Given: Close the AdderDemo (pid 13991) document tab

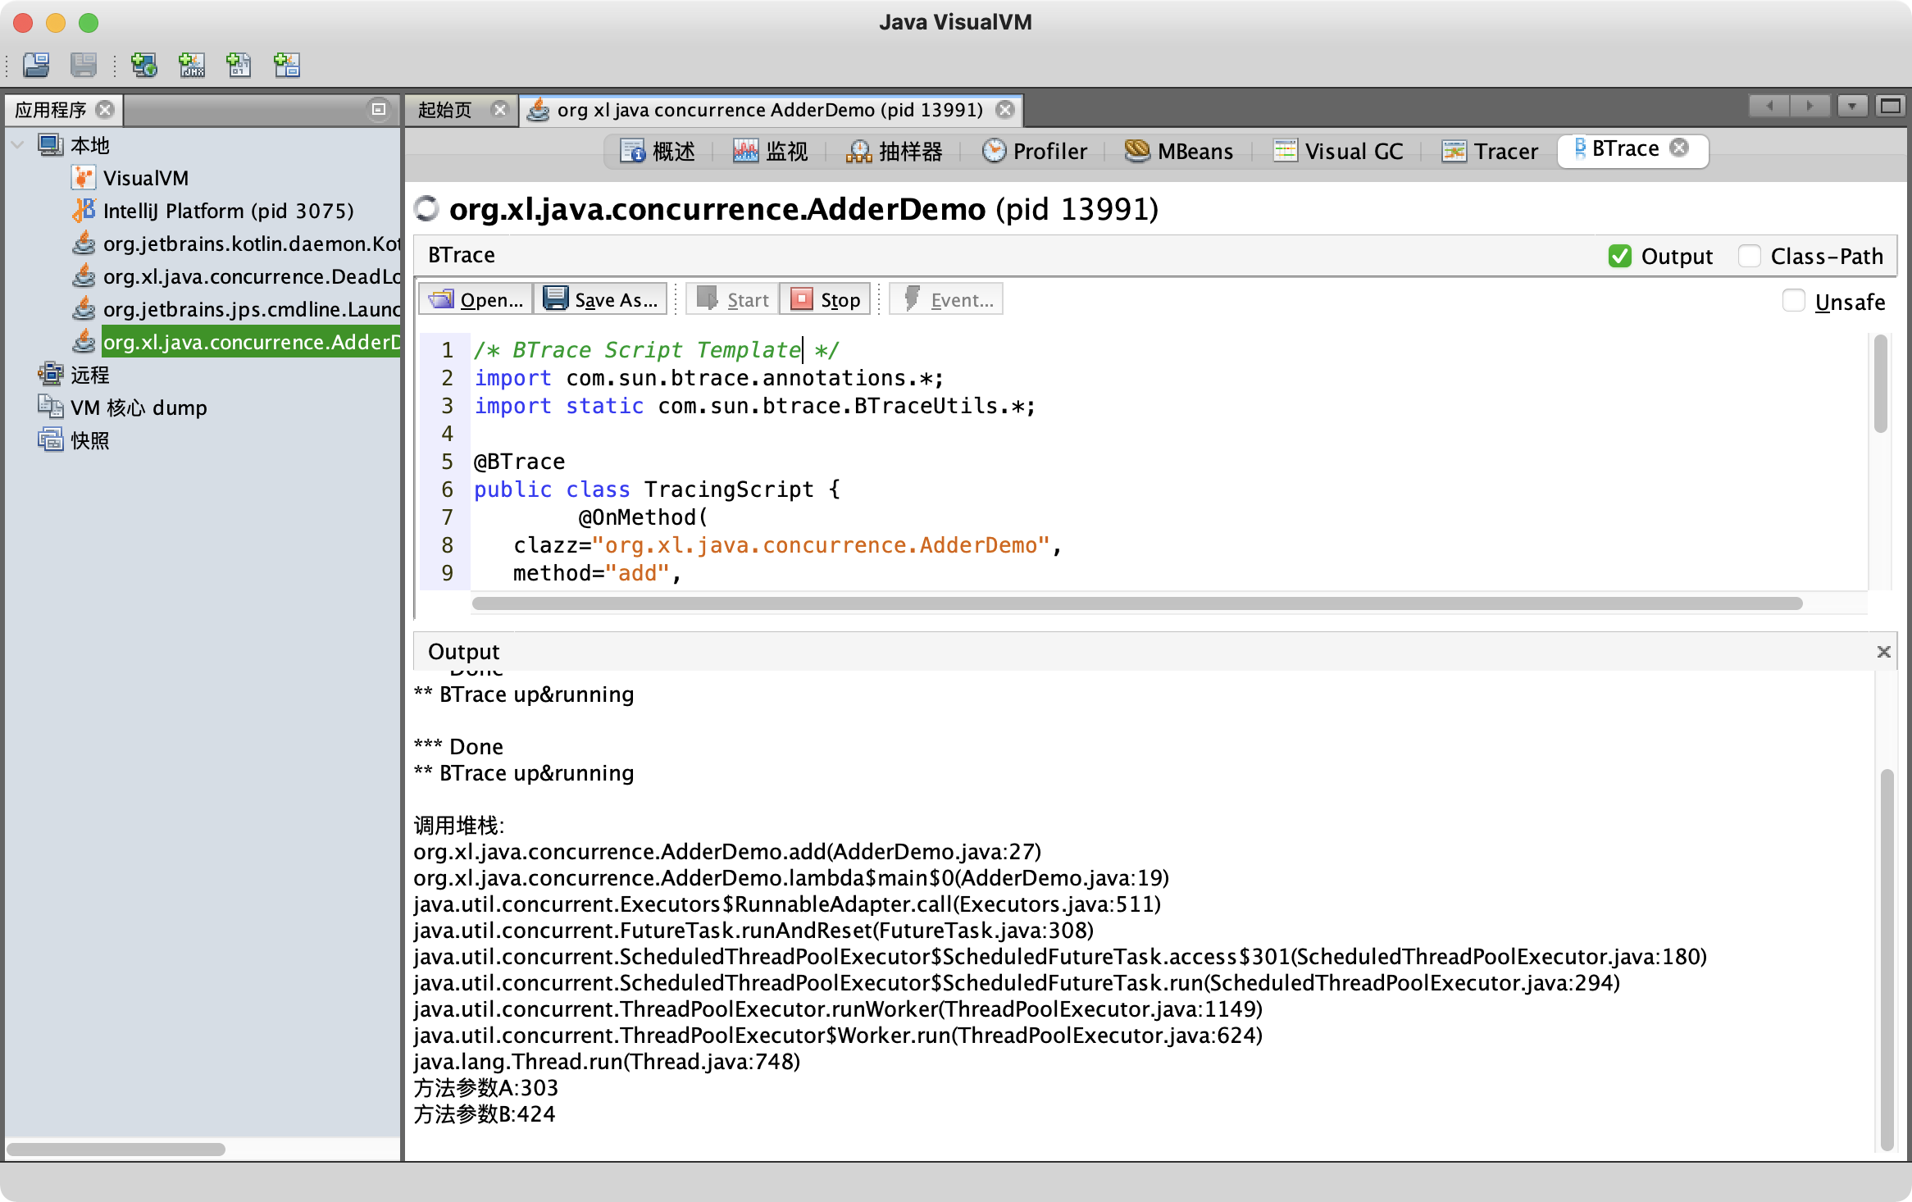Looking at the screenshot, I should pos(1005,109).
